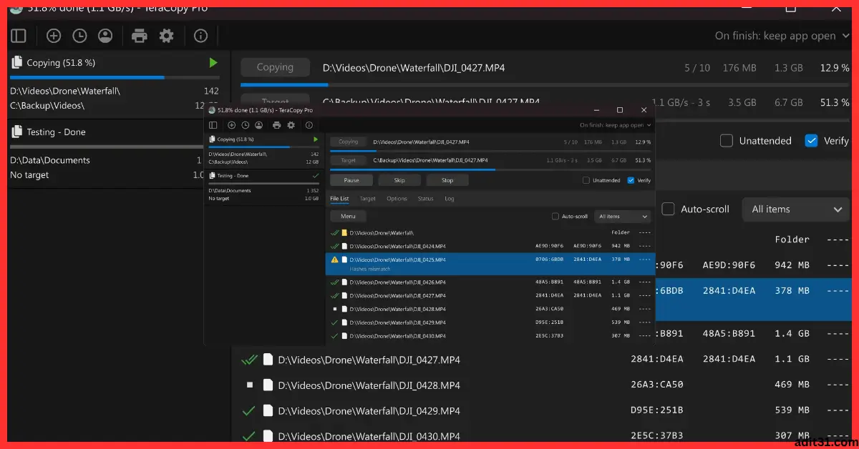Click the add plus icon in background window

click(x=54, y=36)
